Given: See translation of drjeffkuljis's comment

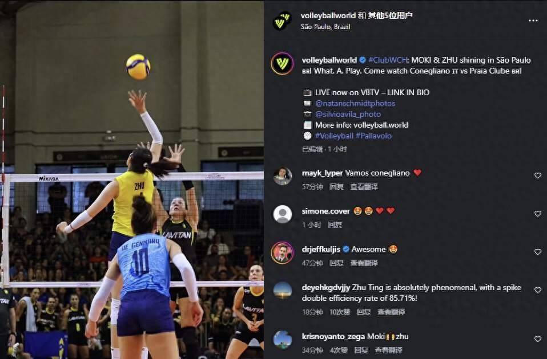Looking at the screenshot, I should coord(364,263).
